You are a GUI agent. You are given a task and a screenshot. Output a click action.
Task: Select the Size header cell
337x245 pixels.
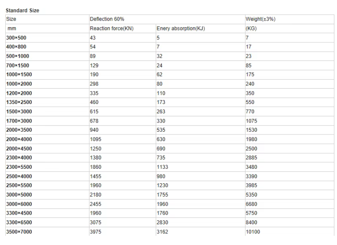(47, 19)
